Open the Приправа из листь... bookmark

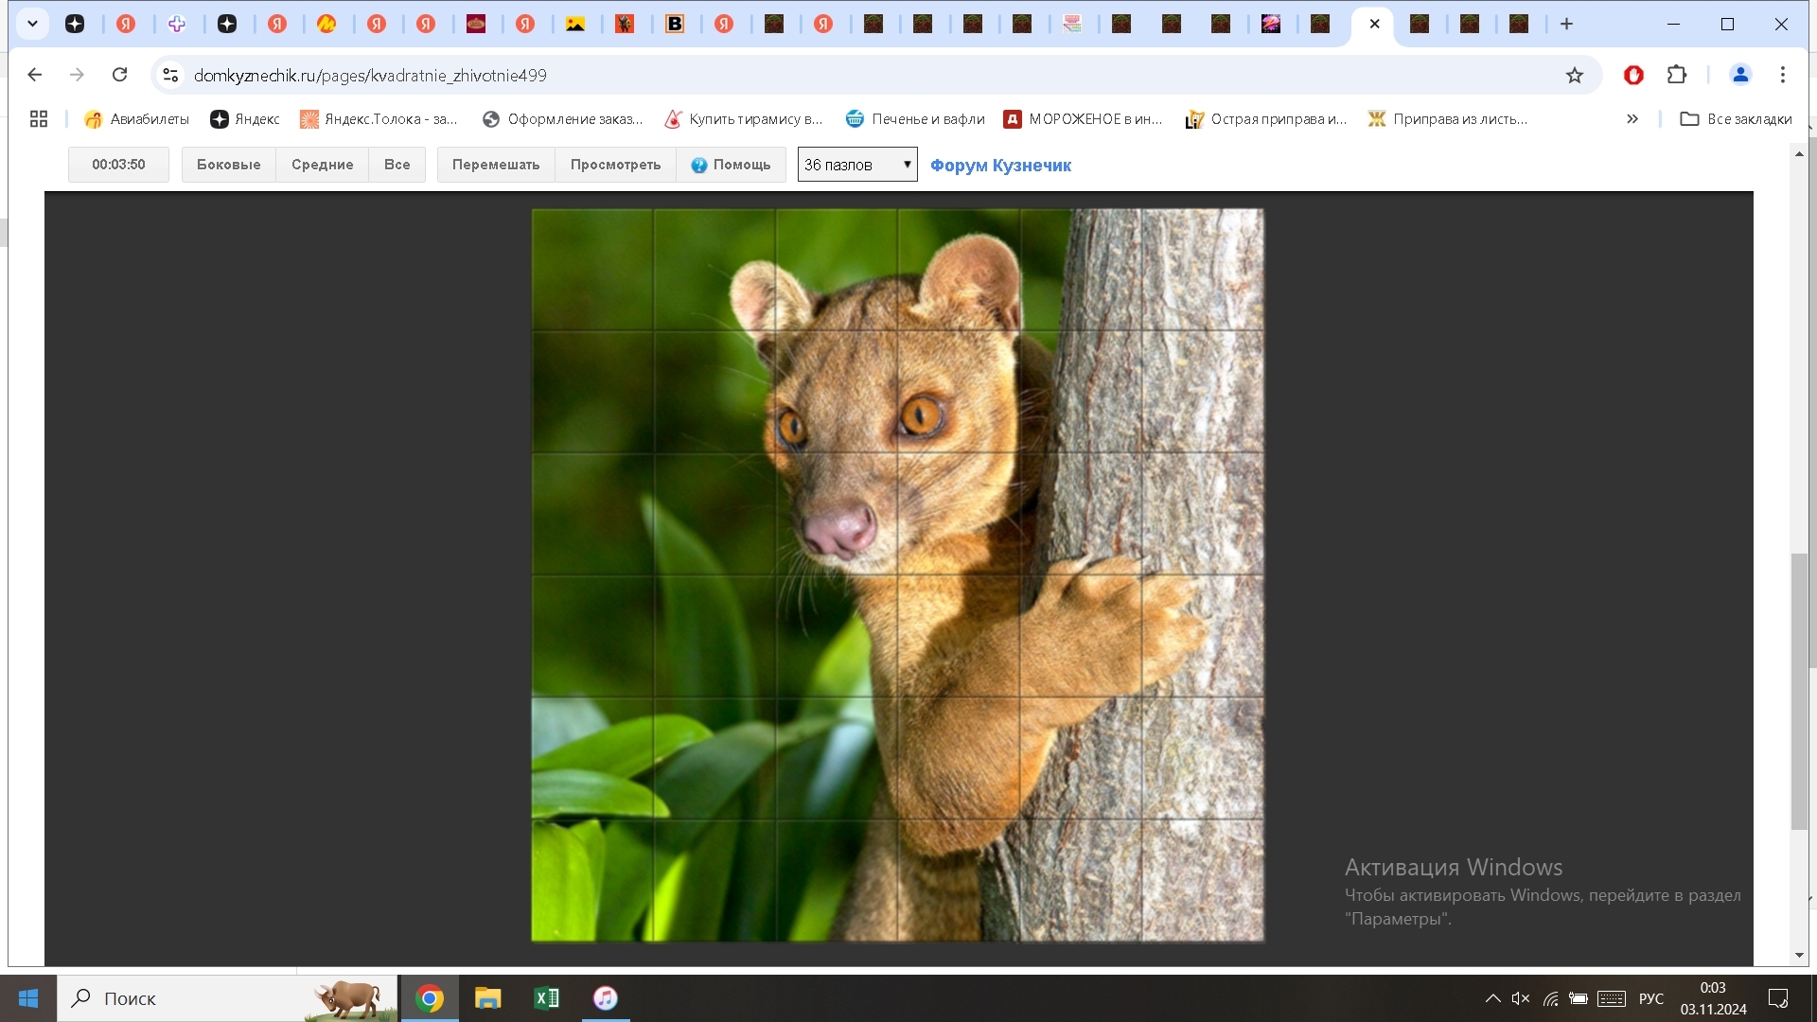[x=1448, y=118]
